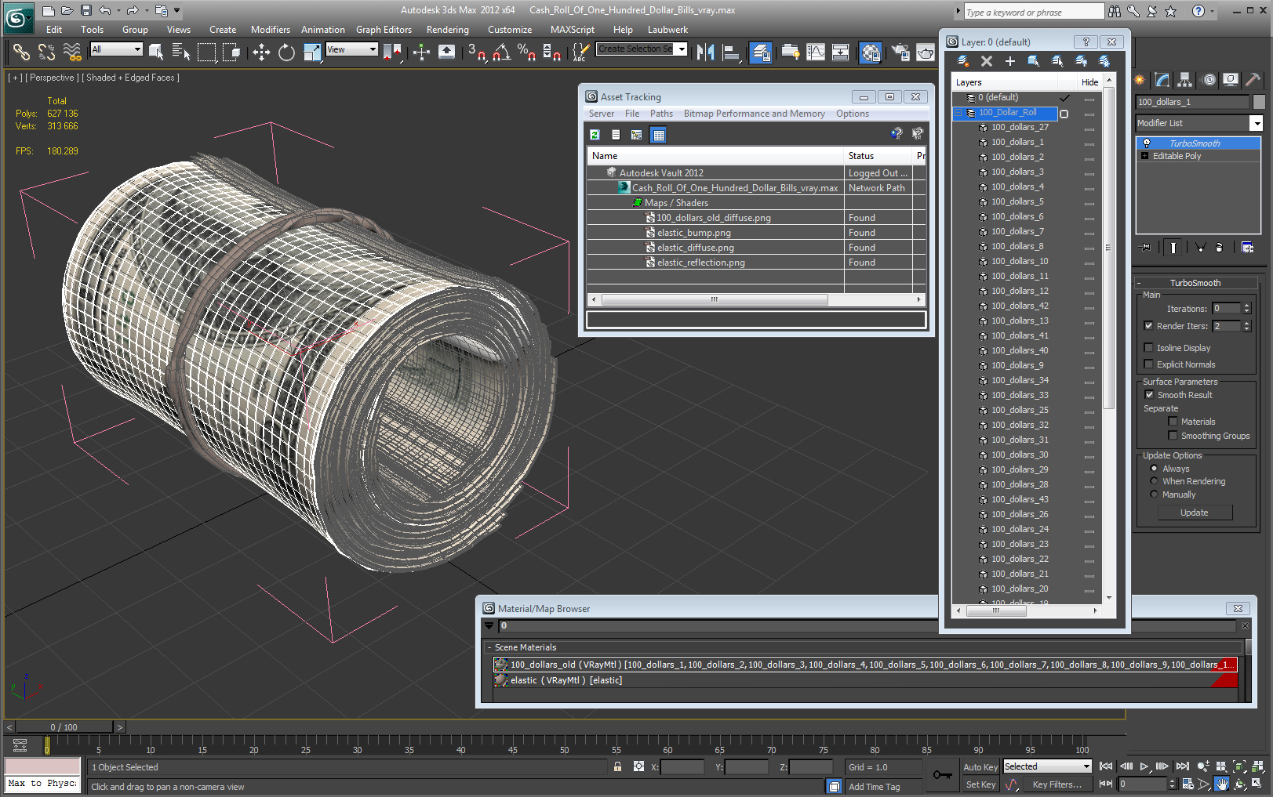Open MAXScript menu
1273x797 pixels.
[x=573, y=30]
